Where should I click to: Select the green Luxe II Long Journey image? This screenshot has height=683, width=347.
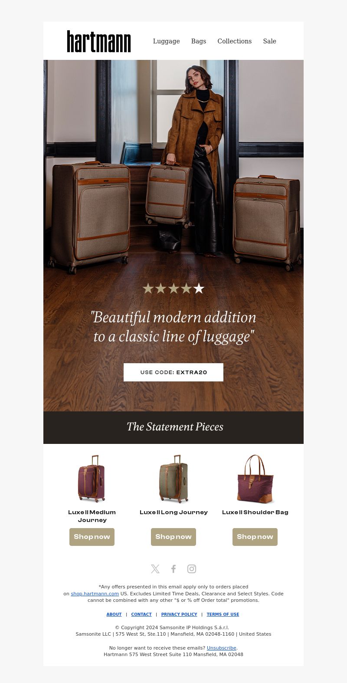tap(173, 479)
